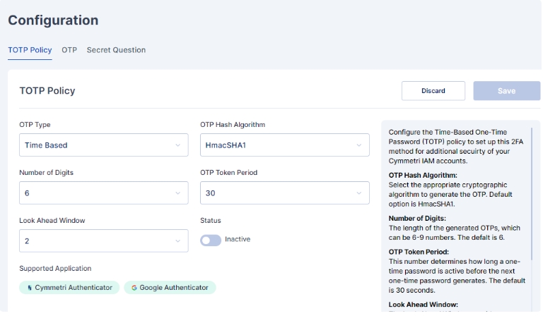Click the chevron arrow in OTP Hash Algorithm field
Image resolution: width=543 pixels, height=316 pixels.
point(358,145)
